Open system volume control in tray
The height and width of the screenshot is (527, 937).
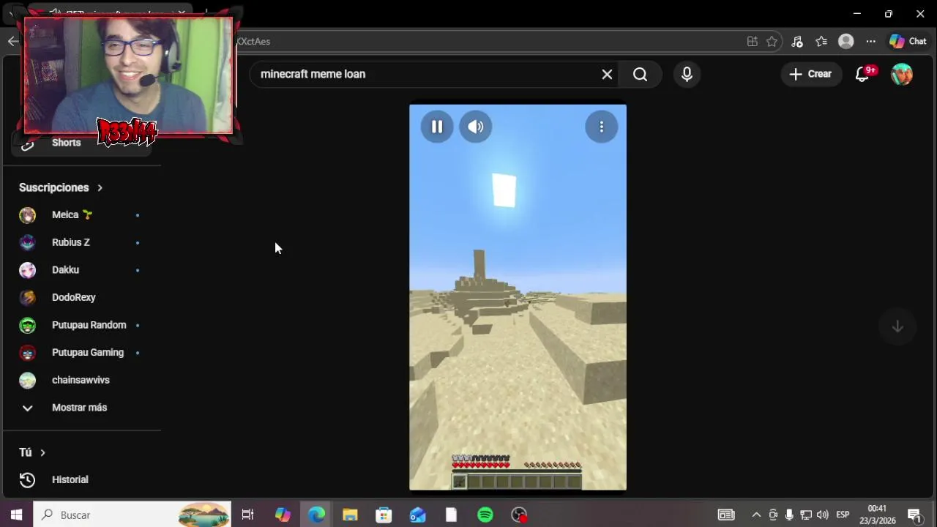coord(822,515)
